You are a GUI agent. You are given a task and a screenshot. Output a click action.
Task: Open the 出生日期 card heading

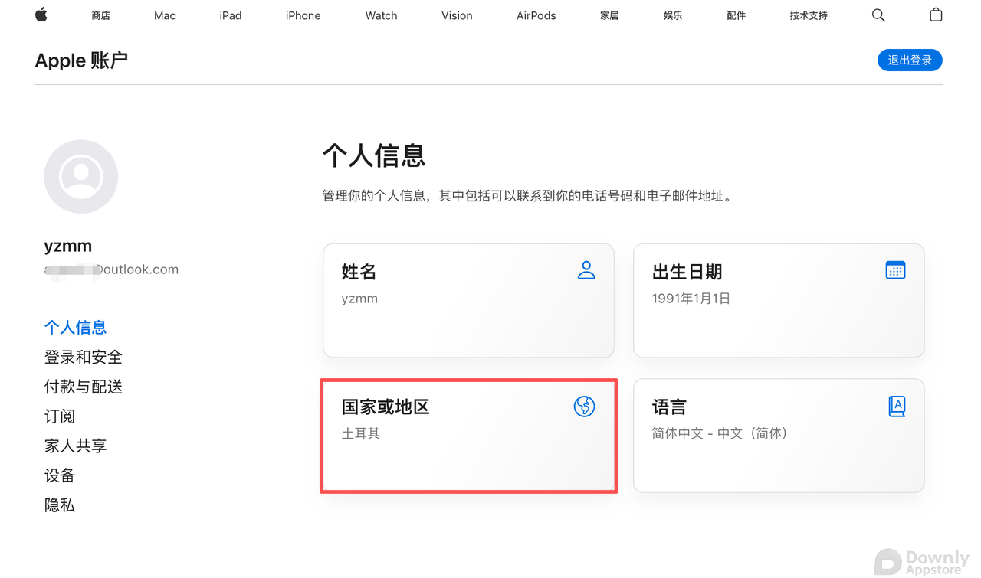pos(687,272)
